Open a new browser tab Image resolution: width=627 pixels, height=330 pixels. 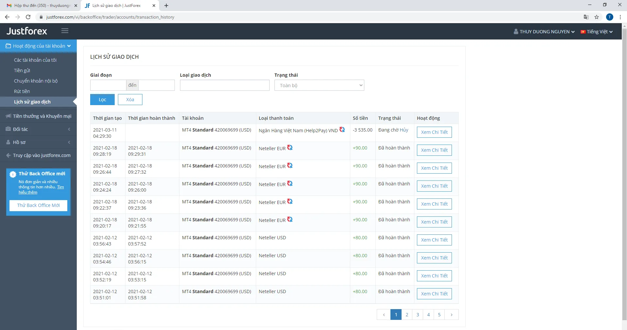[166, 6]
